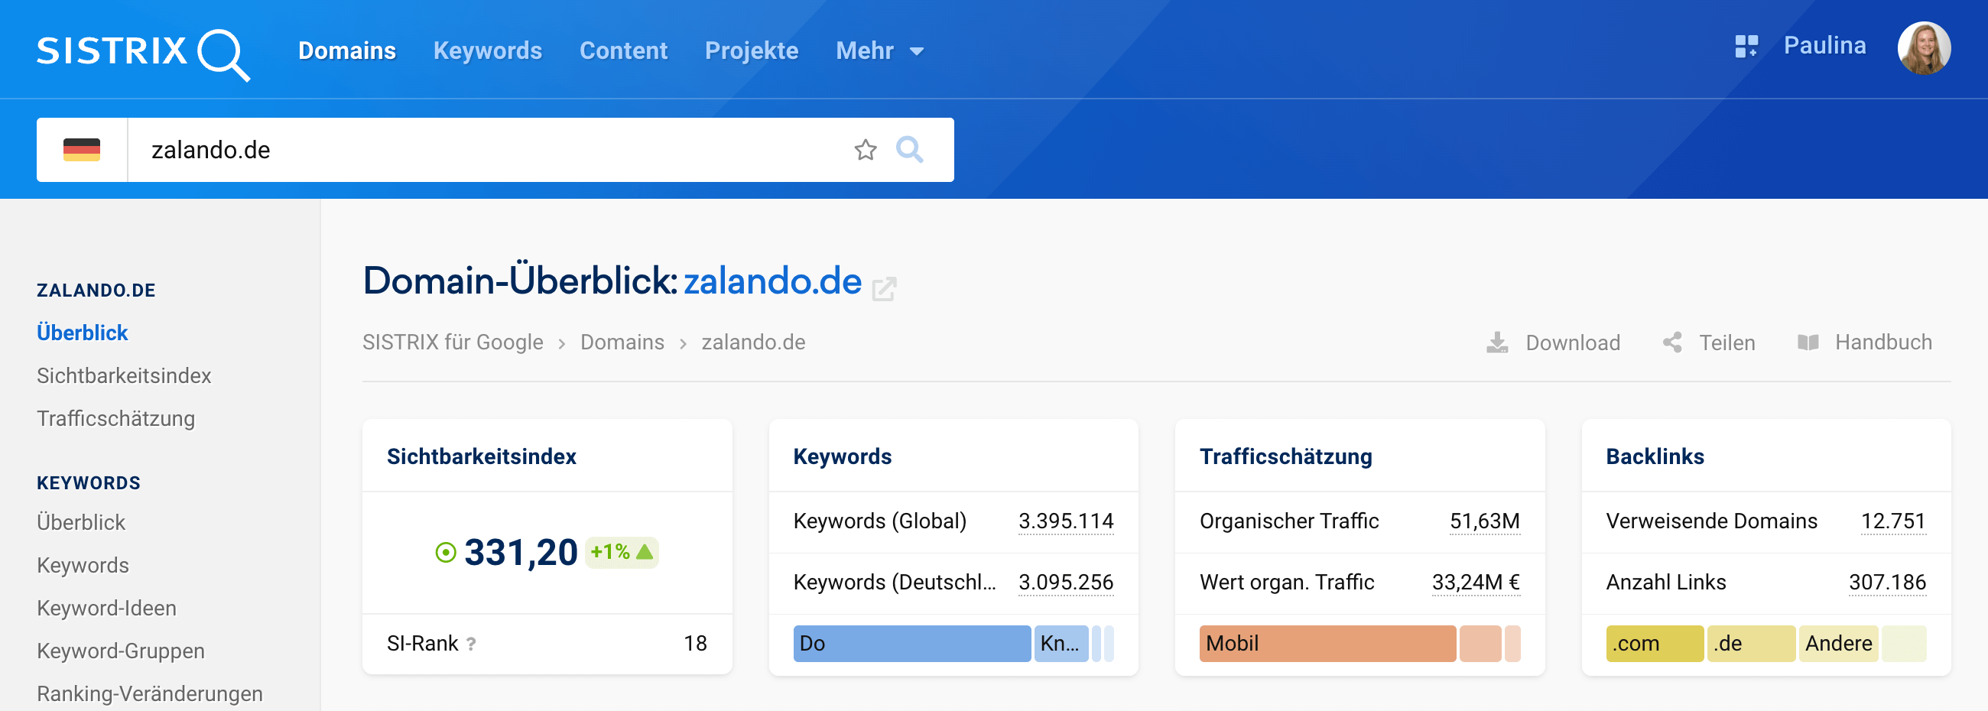Select the blue Do keyword intent bar
Viewport: 1988px width, 711px height.
[x=911, y=644]
